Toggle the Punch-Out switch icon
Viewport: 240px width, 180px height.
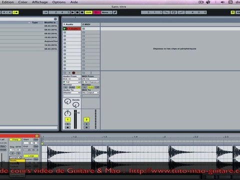click(x=181, y=12)
